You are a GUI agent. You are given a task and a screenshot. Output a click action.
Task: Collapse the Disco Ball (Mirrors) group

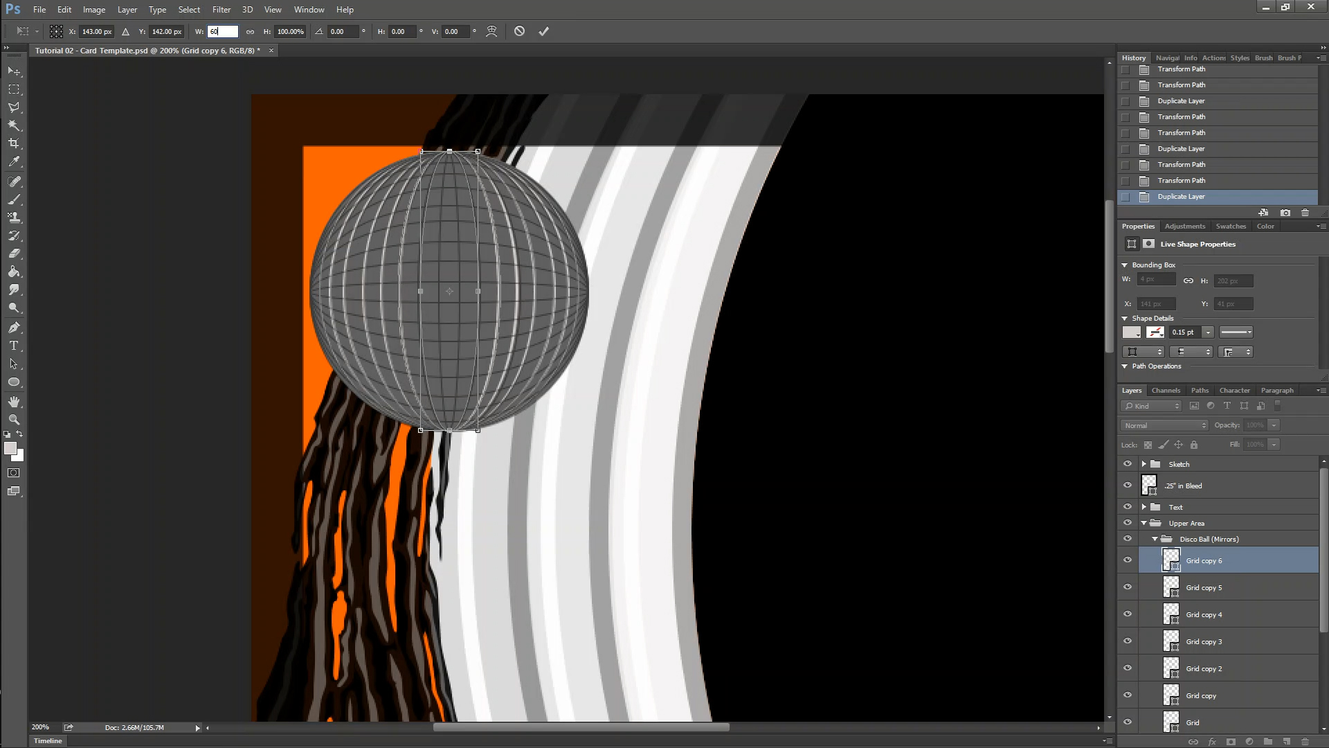pos(1154,538)
